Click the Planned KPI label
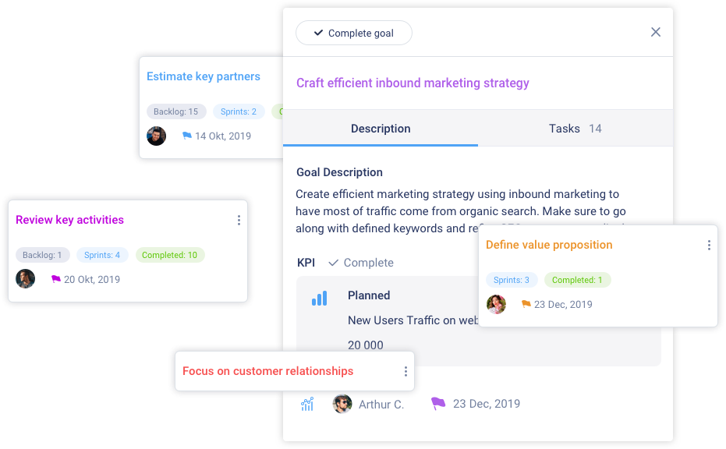The width and height of the screenshot is (726, 449). coord(369,295)
